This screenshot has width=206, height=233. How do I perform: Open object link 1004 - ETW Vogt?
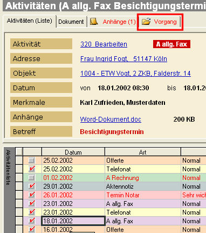(x=135, y=74)
